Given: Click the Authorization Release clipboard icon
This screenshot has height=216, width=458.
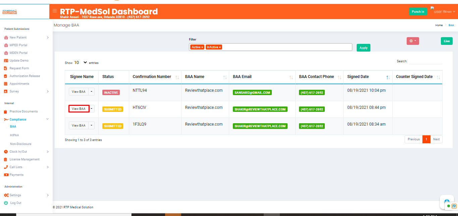Looking at the screenshot, I should point(6,76).
